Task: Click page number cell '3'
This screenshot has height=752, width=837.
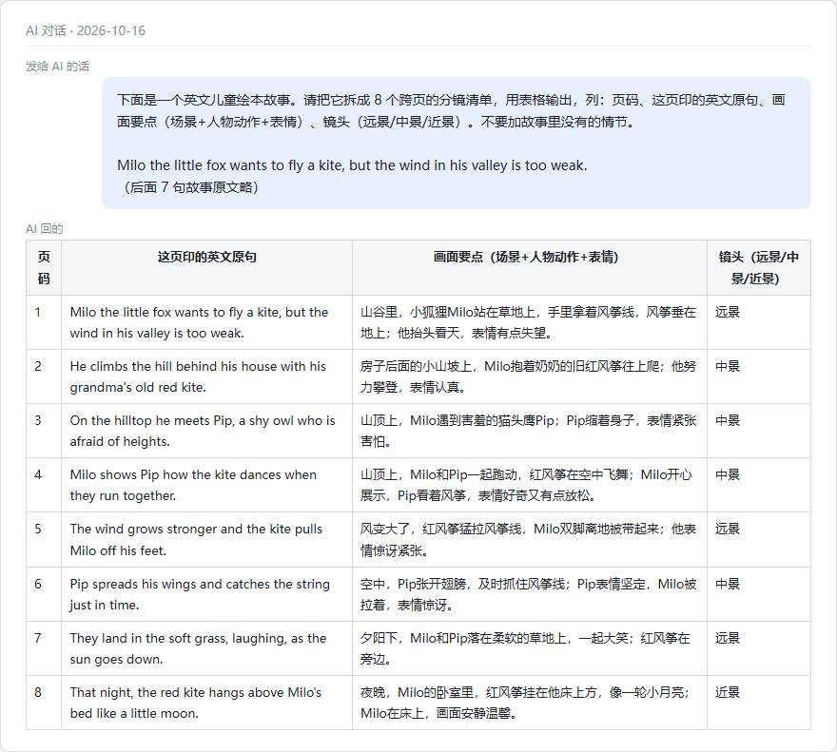Action: click(x=44, y=431)
